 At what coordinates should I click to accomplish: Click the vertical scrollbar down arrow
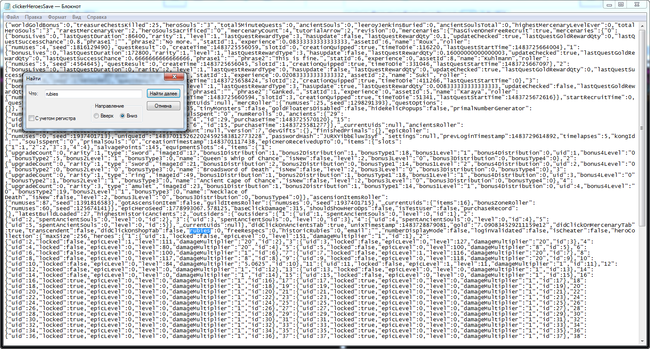coord(643,341)
